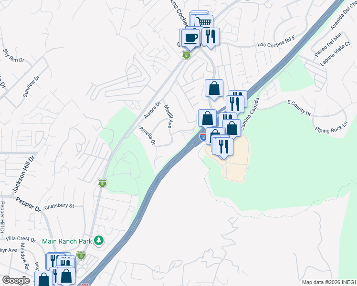357x286 pixels.
Task: Select the shopping bag marker near Google logo
Action: [44, 279]
